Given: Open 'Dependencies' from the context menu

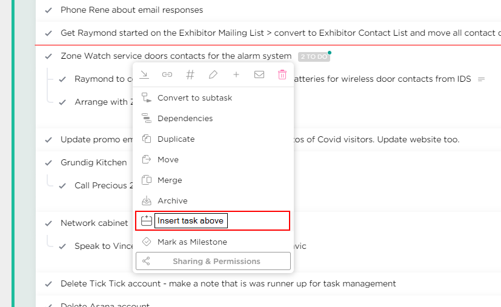Looking at the screenshot, I should [185, 119].
